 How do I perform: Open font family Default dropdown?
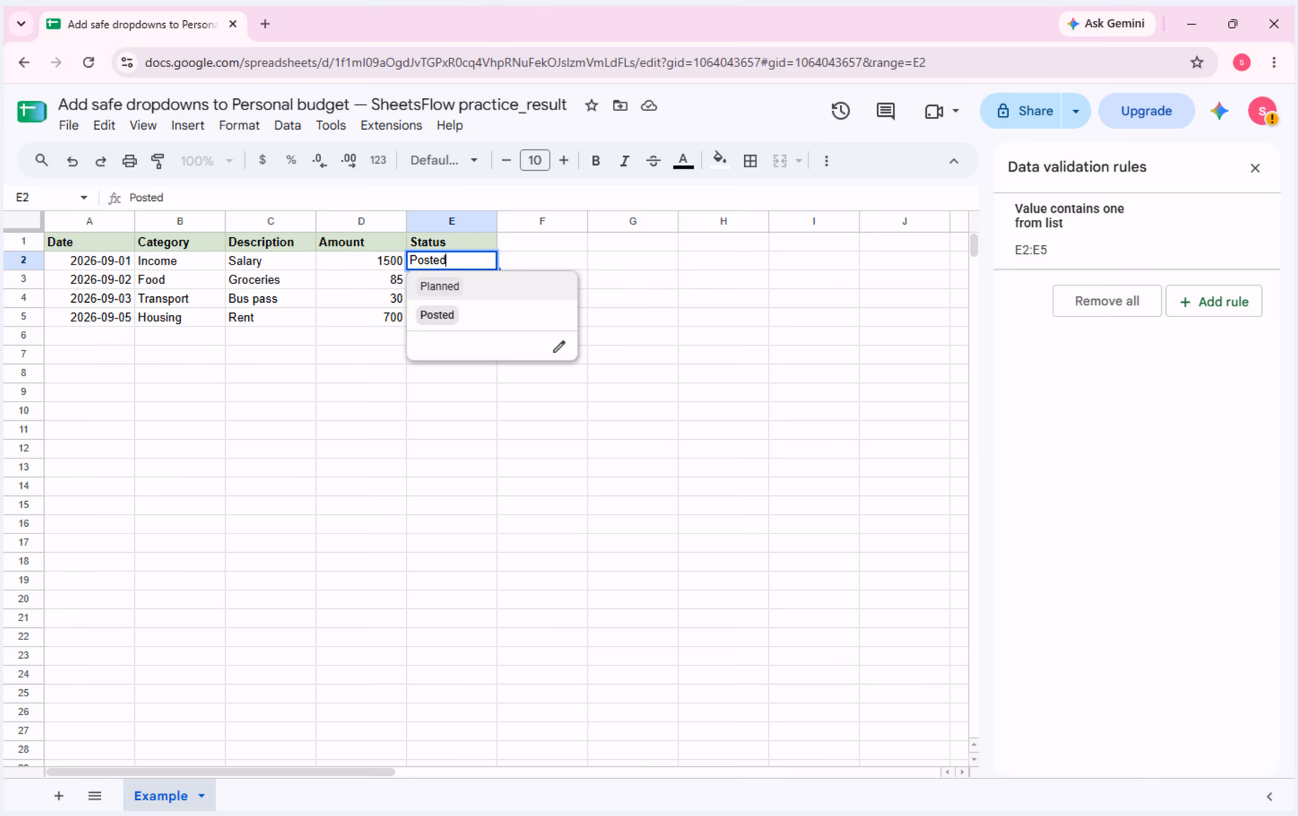point(443,160)
